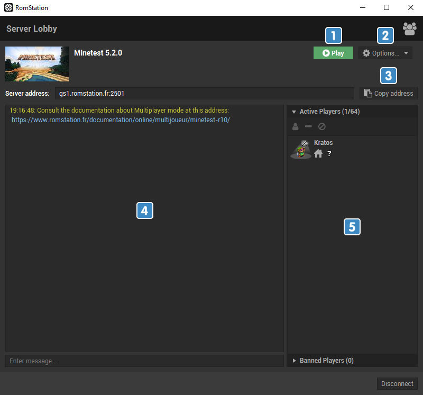Click the Server address text field
This screenshot has width=423, height=395.
[x=204, y=93]
